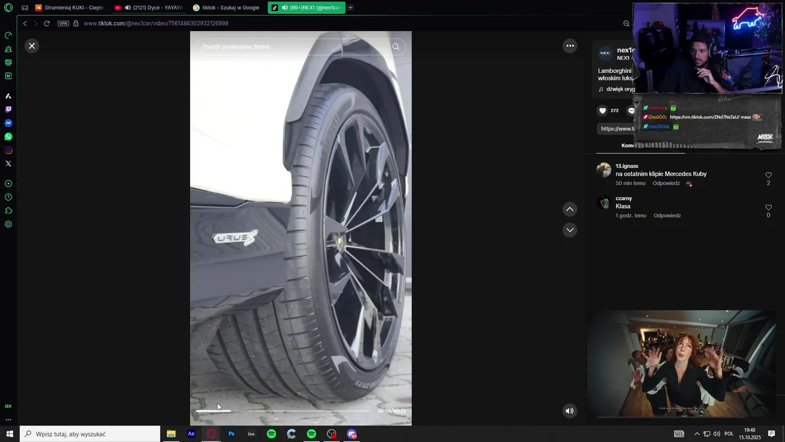Open the Windows Start menu
This screenshot has height=442, width=785.
click(10, 434)
